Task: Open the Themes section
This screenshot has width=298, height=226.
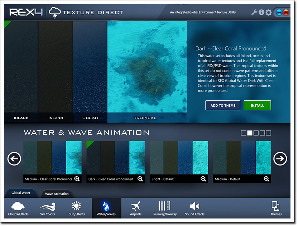Action: (276, 209)
